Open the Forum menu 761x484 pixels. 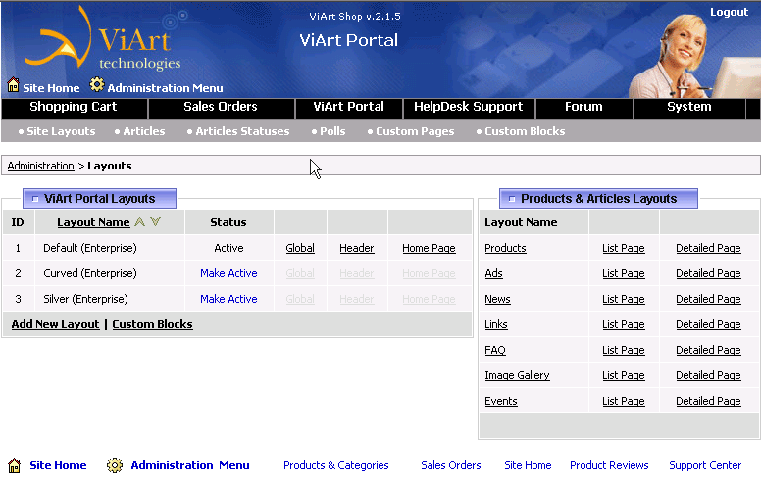click(x=583, y=107)
